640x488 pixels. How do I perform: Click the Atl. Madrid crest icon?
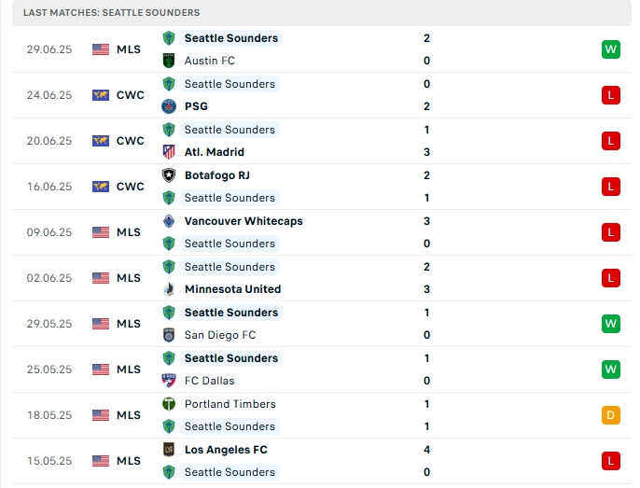[169, 152]
